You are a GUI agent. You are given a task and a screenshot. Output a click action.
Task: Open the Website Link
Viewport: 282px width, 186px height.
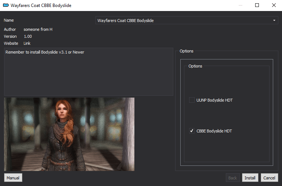click(27, 43)
